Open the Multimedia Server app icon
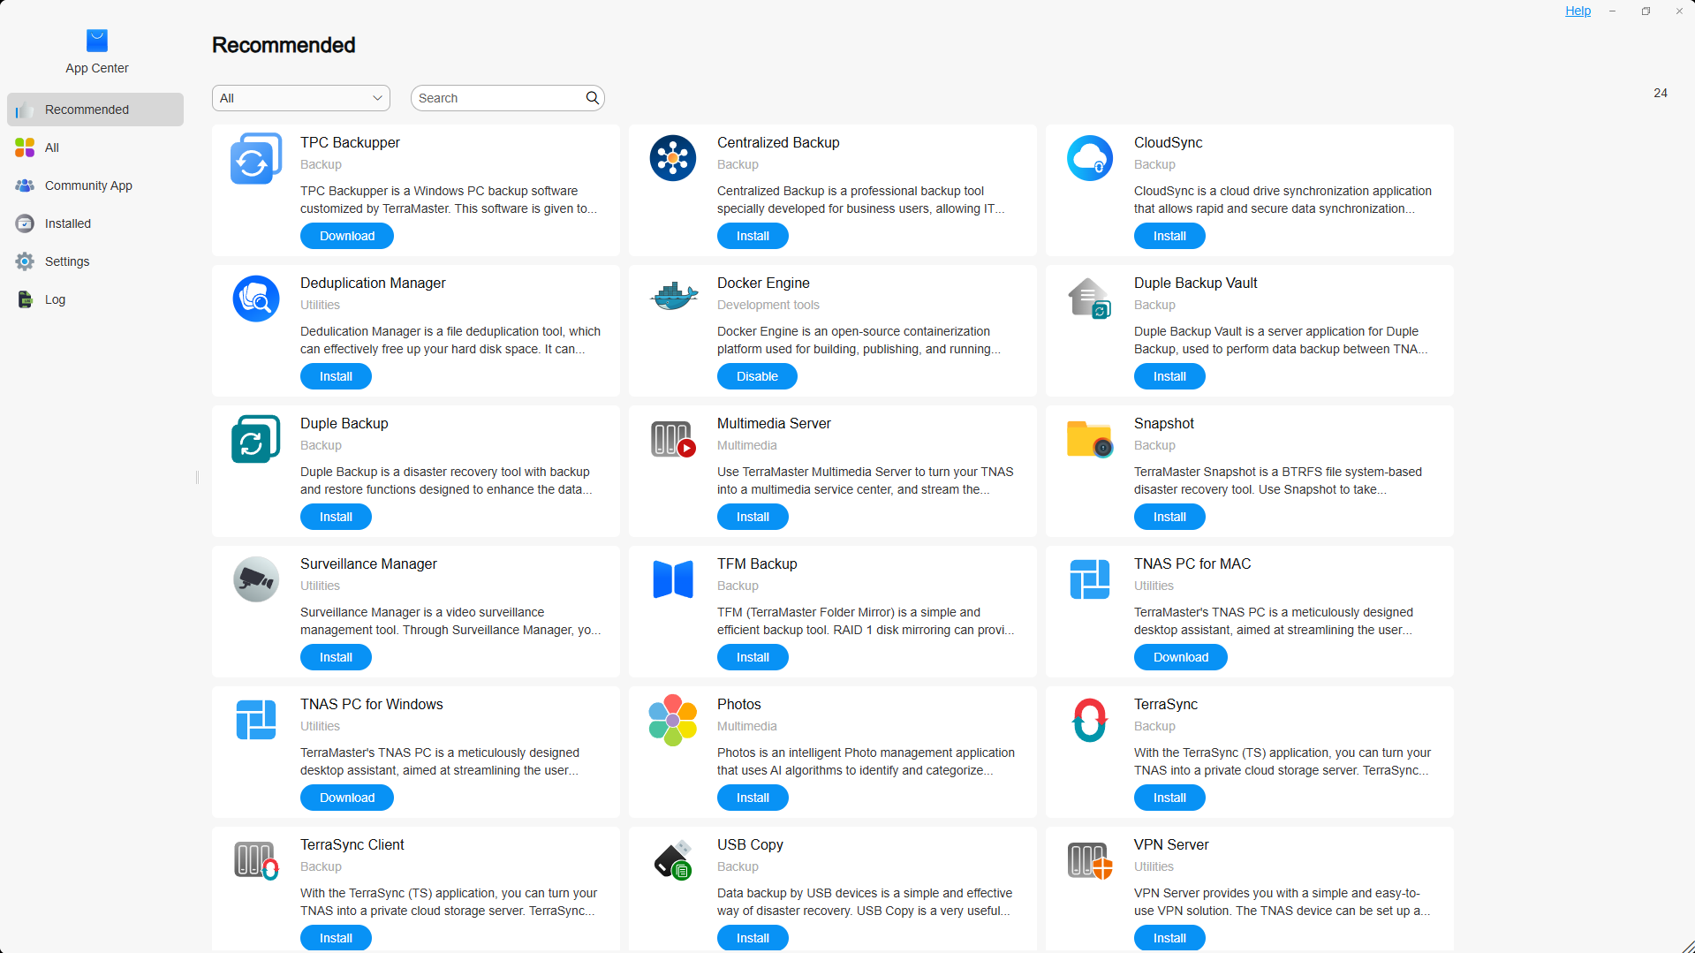The image size is (1695, 953). (x=673, y=439)
